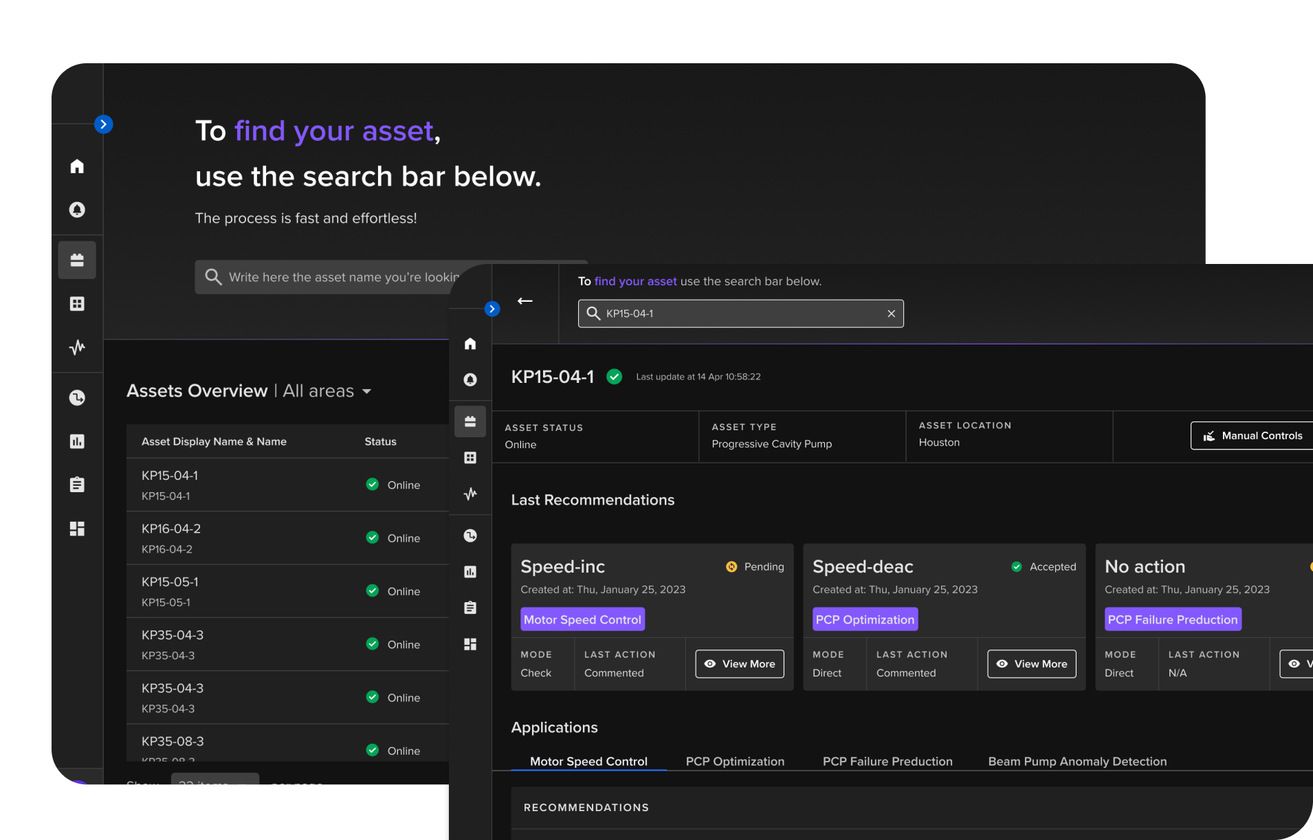Click the home icon in the left sidebar
This screenshot has width=1313, height=840.
click(77, 166)
